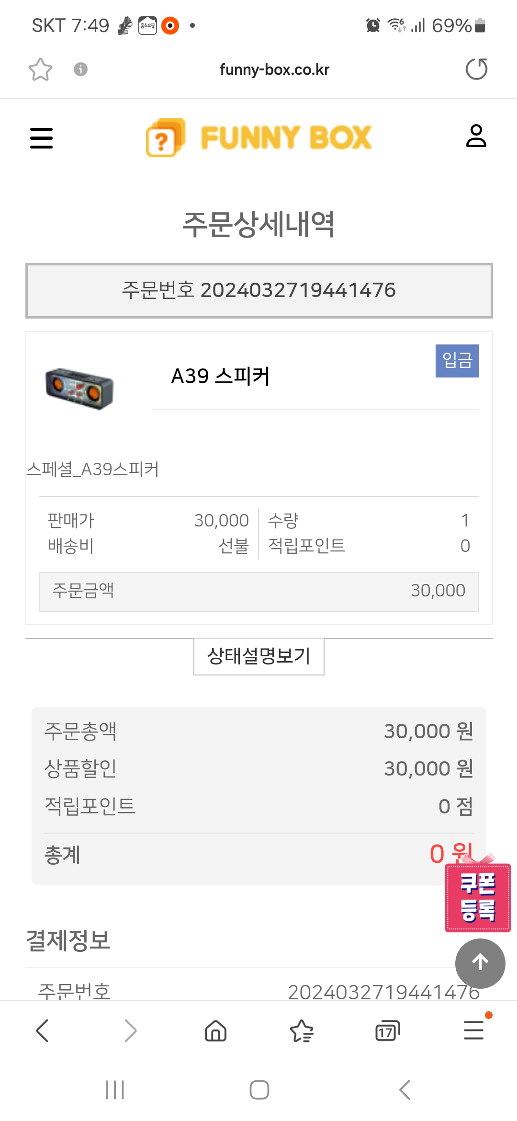Open browser bookmarks list

[x=302, y=1030]
